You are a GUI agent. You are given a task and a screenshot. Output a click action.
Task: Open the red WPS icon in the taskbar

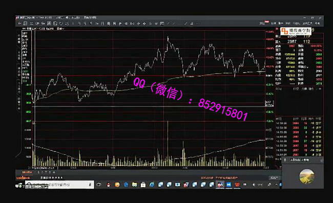coord(237,185)
